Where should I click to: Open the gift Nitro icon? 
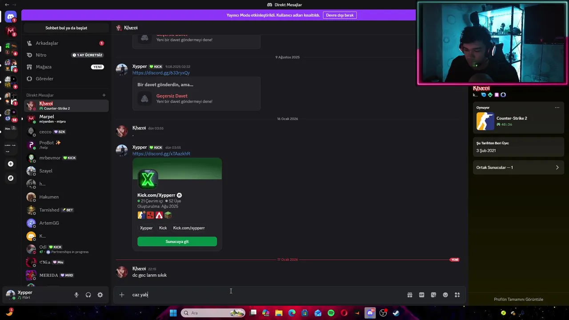(410, 295)
